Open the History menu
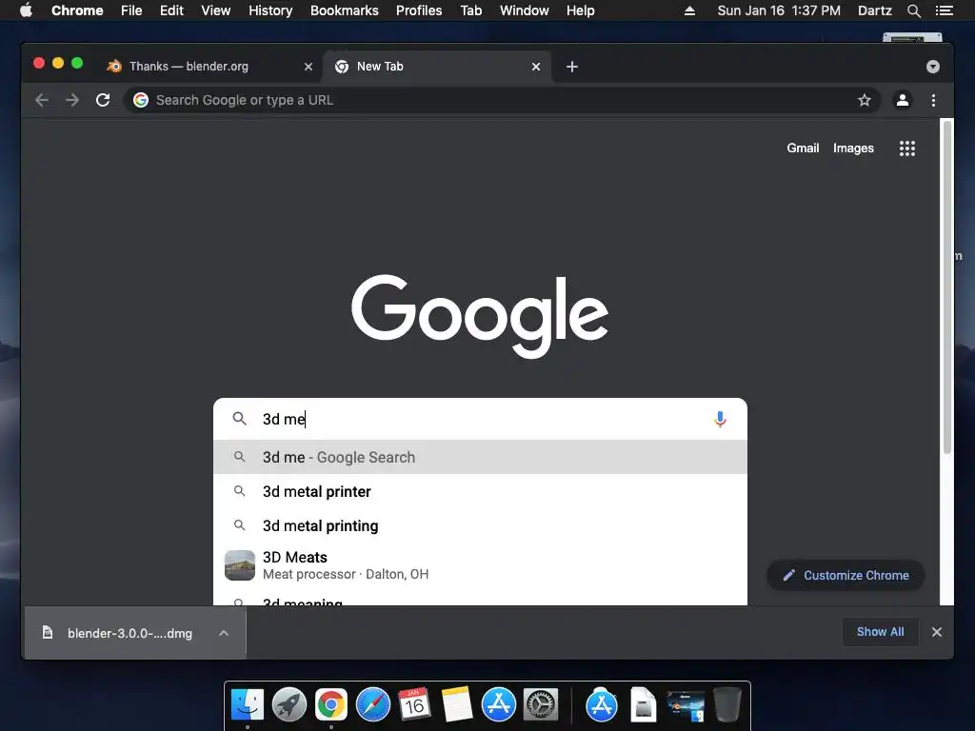975x731 pixels. click(270, 10)
